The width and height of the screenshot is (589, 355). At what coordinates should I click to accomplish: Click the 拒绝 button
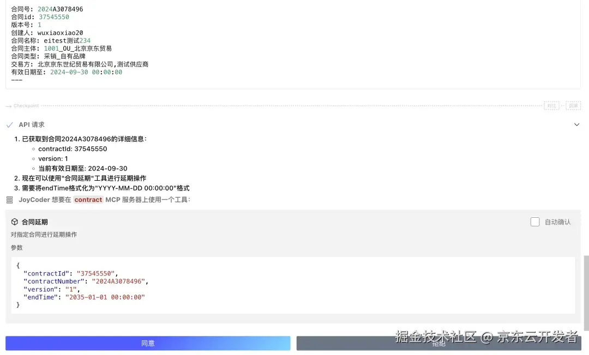(440, 343)
